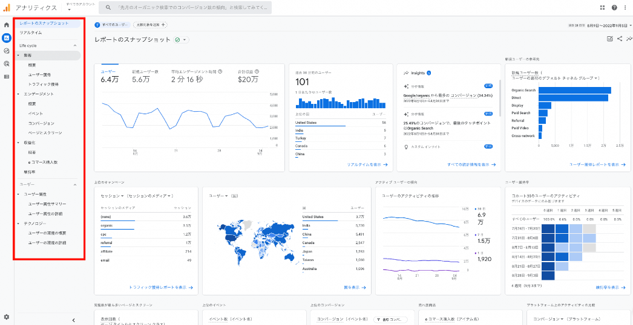Click 国を表示 link
The width and height of the screenshot is (633, 325).
click(x=355, y=288)
